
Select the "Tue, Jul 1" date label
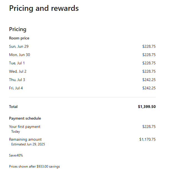coord(17,63)
